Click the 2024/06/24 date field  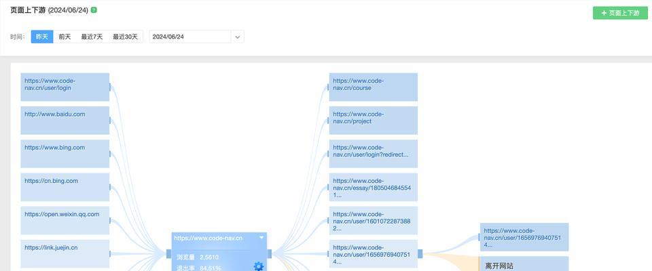click(190, 37)
